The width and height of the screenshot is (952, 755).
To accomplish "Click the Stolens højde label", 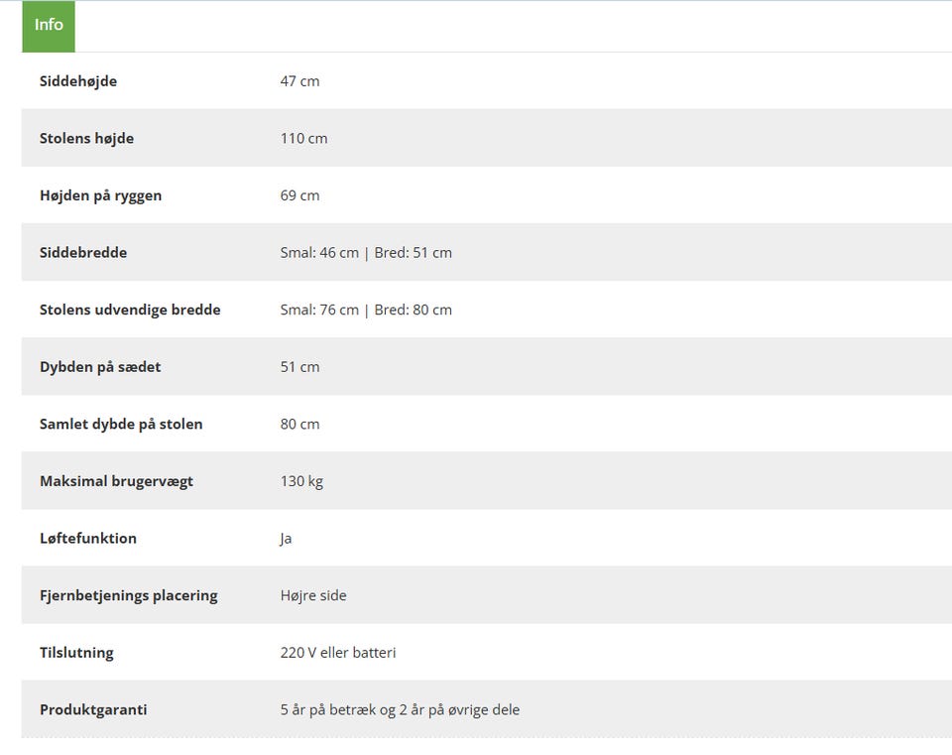I will [x=86, y=138].
